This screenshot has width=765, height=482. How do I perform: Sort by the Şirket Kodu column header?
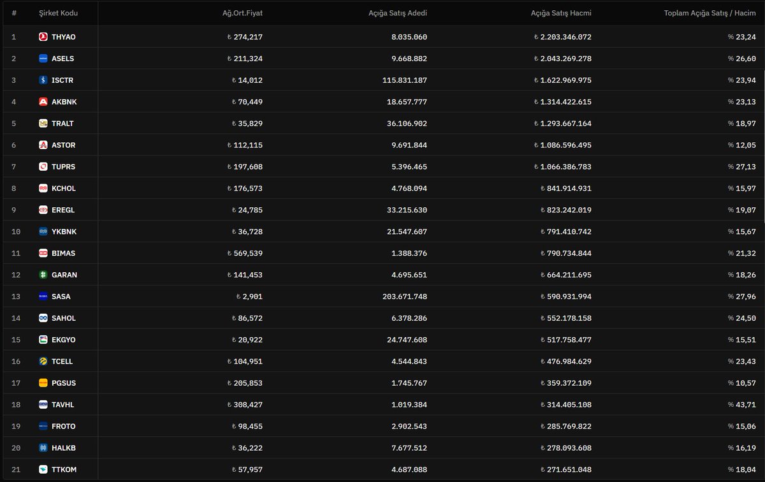(57, 13)
